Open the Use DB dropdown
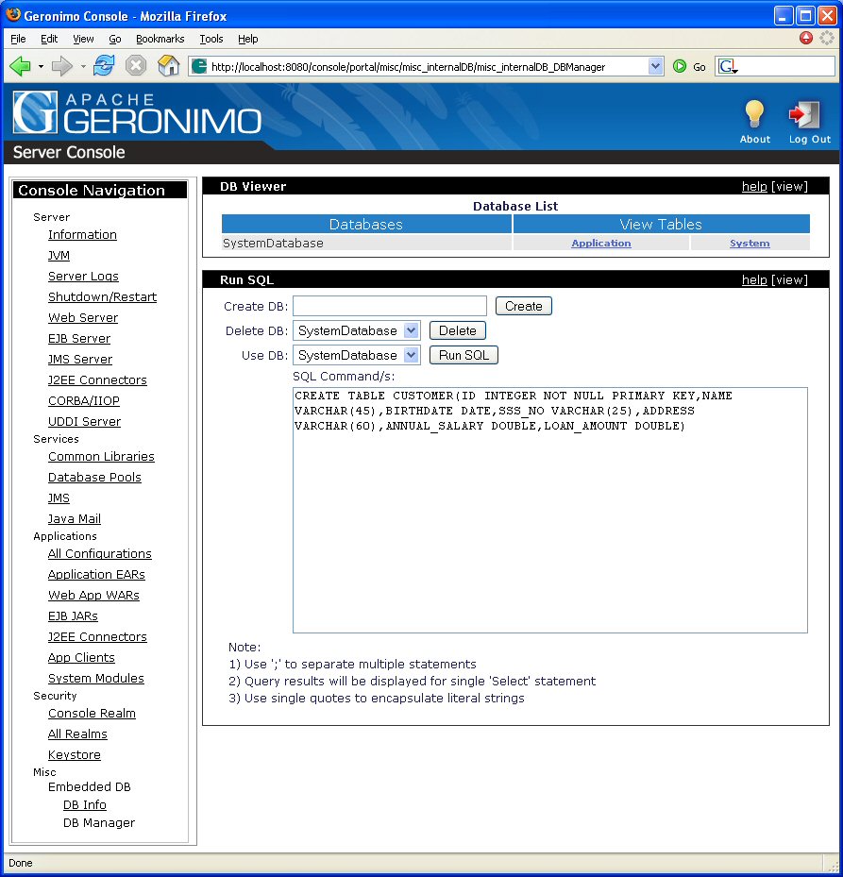 click(412, 355)
